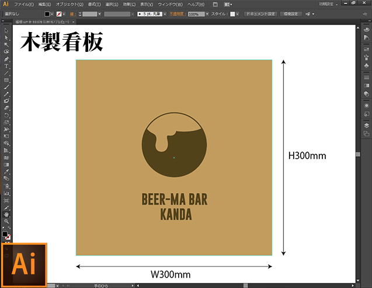The height and width of the screenshot is (288, 372).
Task: Select the Type (T) tool
Action: point(6,66)
